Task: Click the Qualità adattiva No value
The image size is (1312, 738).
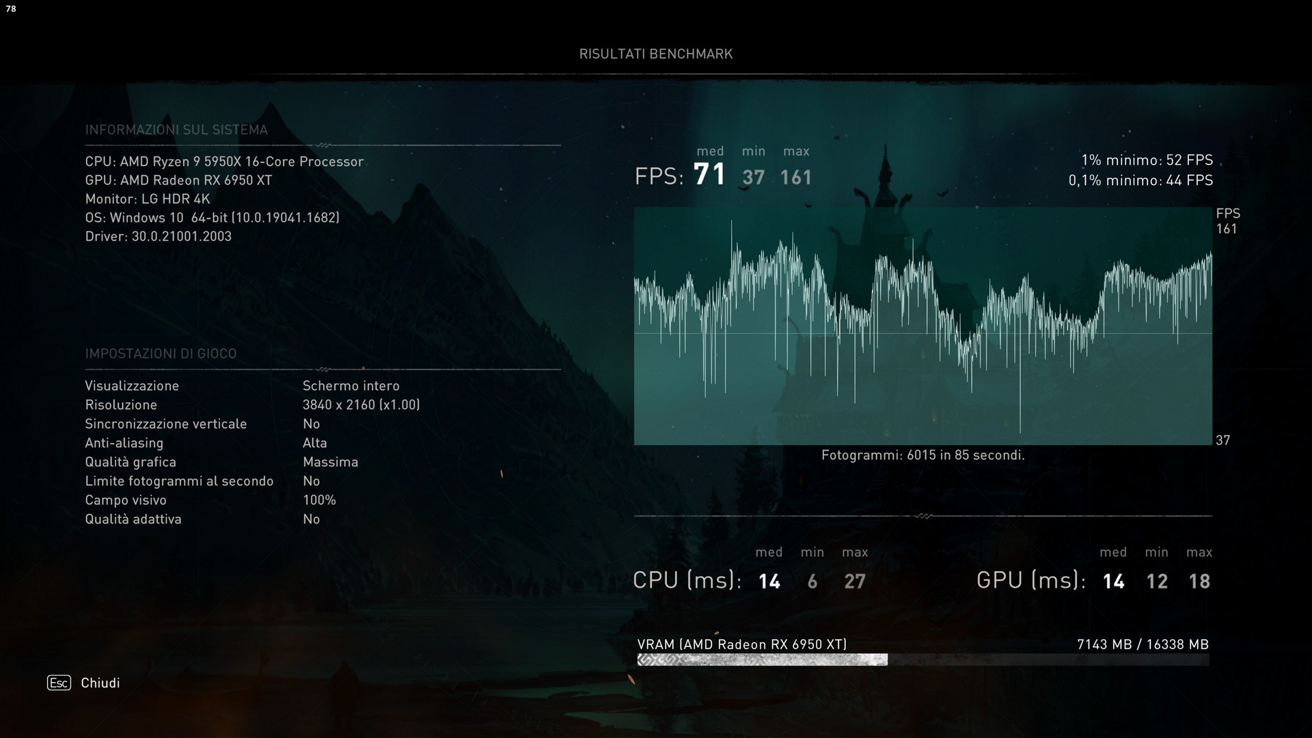Action: (311, 519)
